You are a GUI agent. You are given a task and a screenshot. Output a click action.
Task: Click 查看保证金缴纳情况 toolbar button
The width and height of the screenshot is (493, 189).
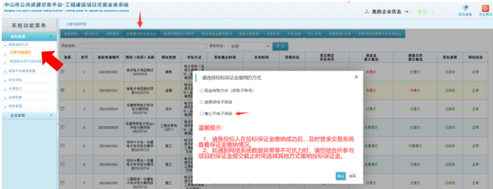coord(216,34)
